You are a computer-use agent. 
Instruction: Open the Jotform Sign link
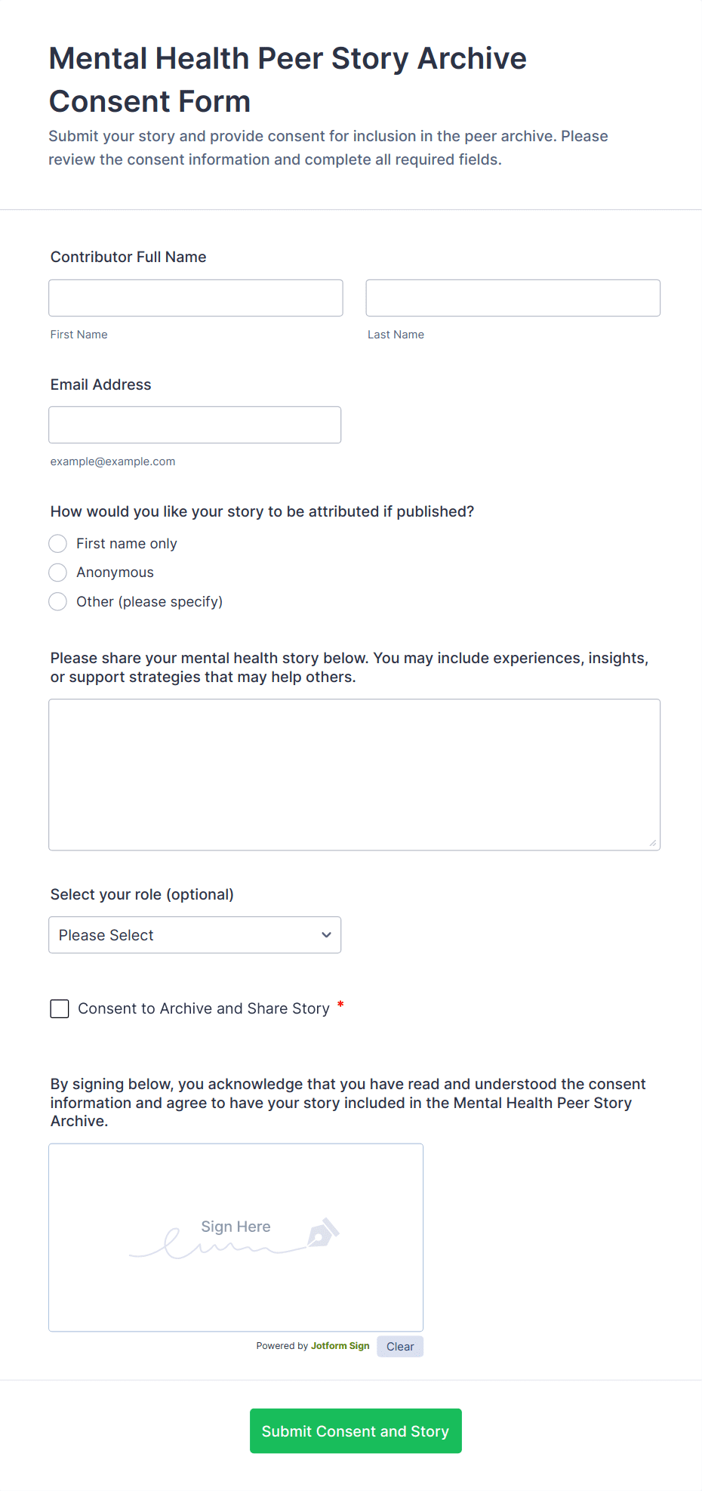point(340,1346)
